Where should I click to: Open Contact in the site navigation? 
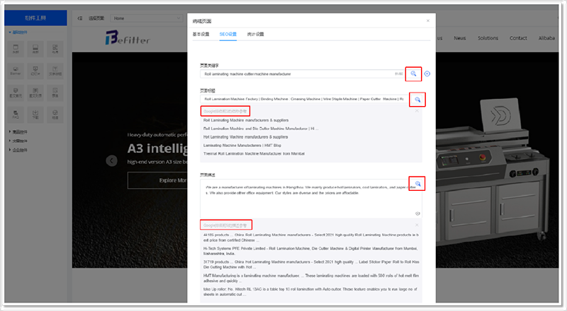point(518,38)
